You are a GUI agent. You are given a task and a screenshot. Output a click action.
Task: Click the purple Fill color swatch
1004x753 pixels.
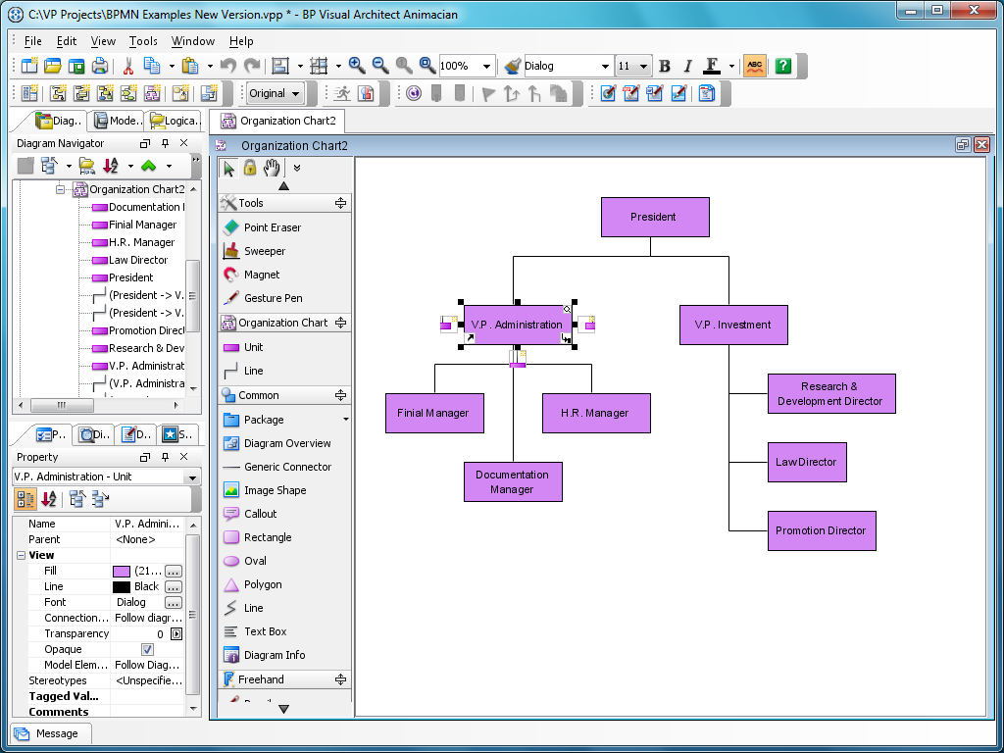(122, 571)
